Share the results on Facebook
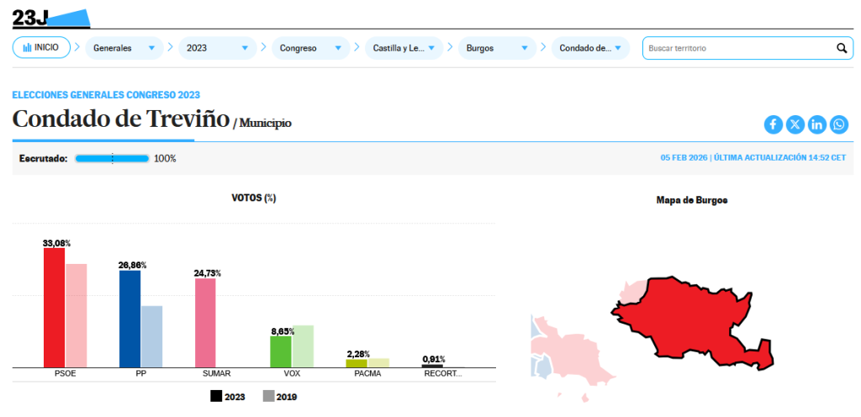 [773, 124]
